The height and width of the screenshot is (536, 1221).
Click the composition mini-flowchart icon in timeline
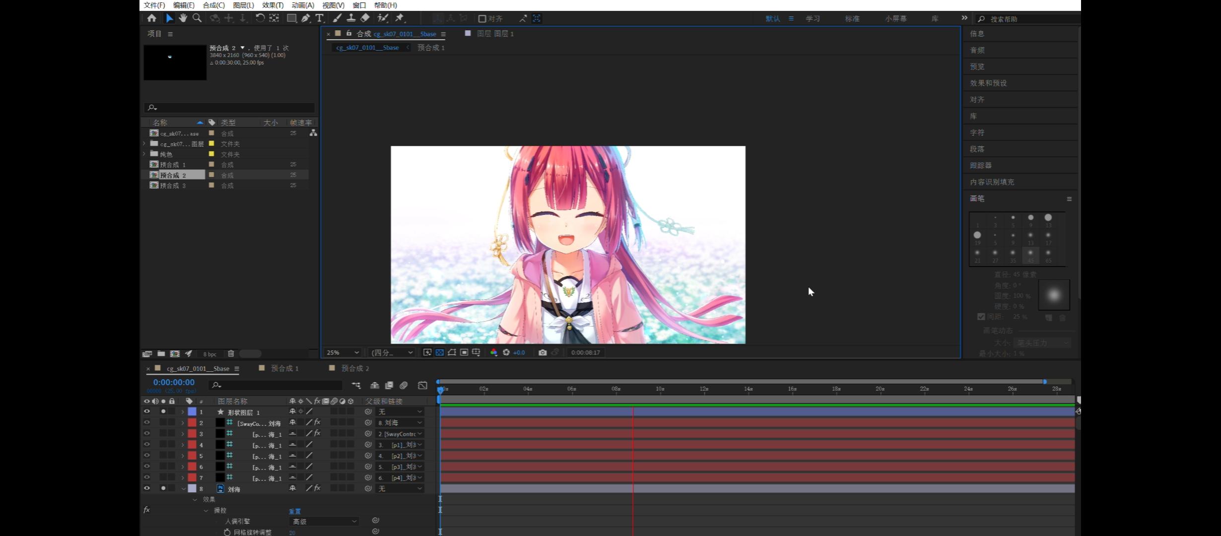[356, 385]
